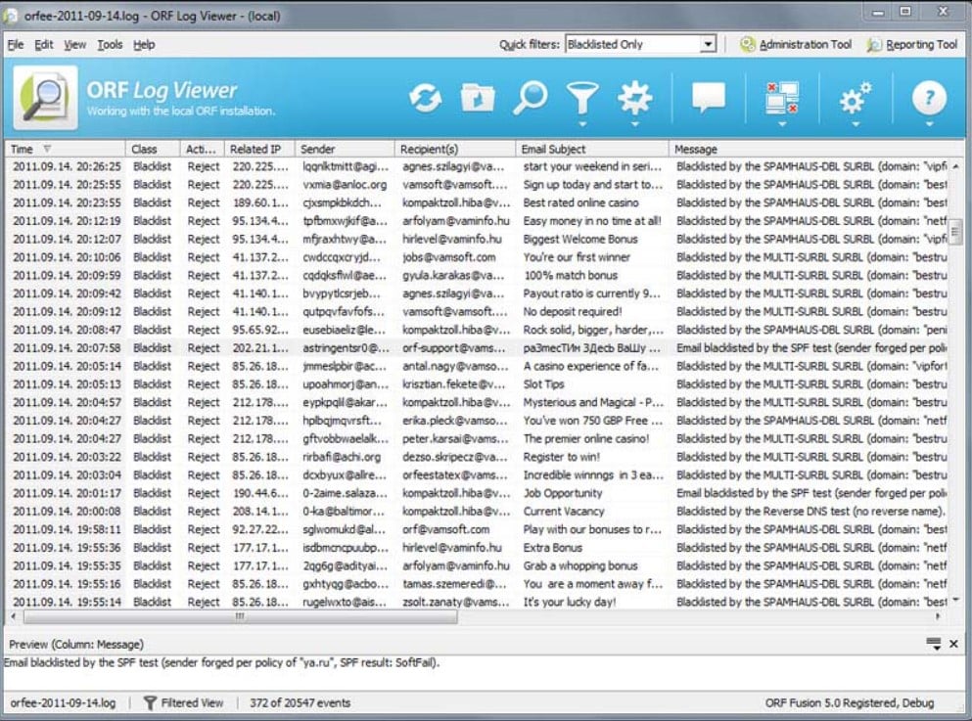
Task: Expand the dropdown arrow under the large gear
Action: coord(634,124)
